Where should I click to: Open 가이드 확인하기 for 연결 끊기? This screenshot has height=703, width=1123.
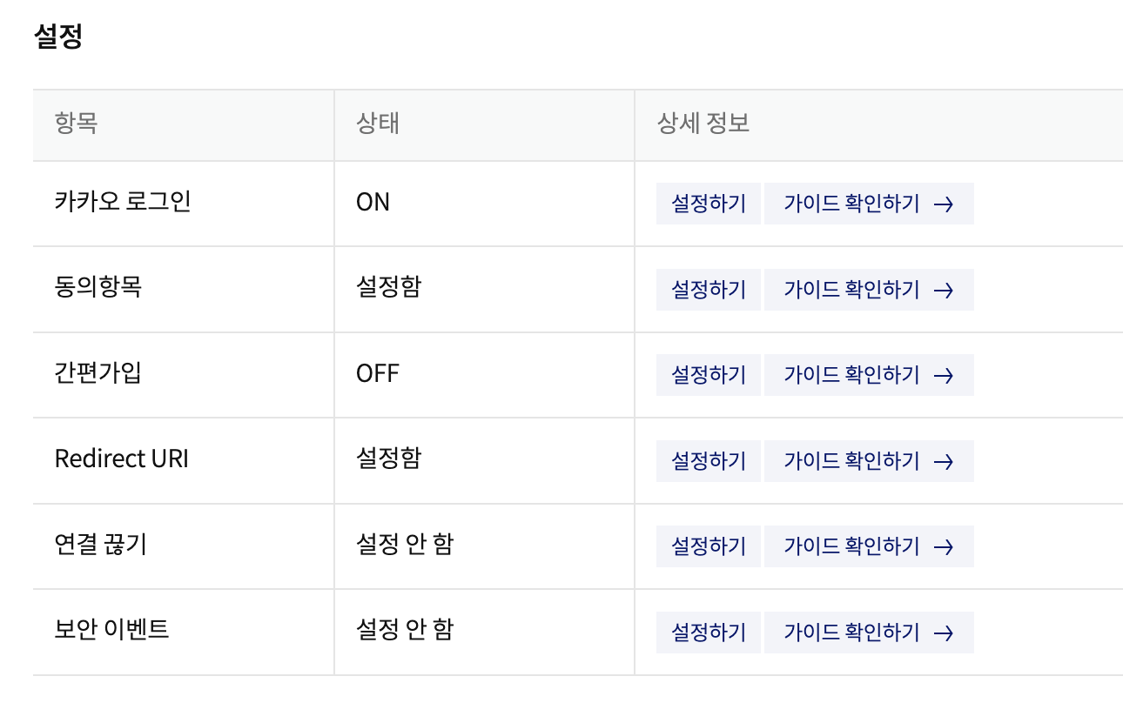tap(868, 546)
